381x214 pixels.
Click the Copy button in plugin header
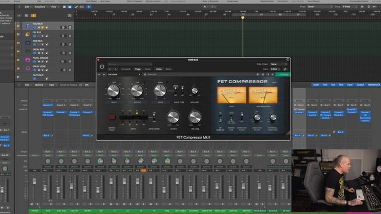138,69
